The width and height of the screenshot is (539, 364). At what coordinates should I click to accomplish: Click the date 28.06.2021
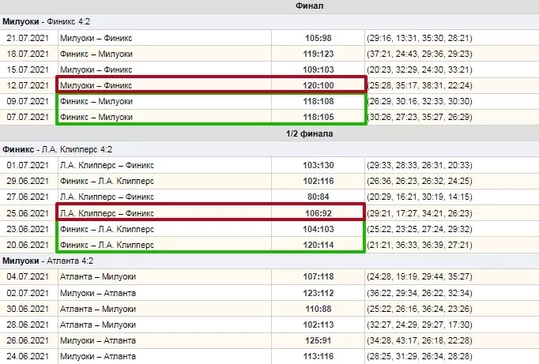28,325
